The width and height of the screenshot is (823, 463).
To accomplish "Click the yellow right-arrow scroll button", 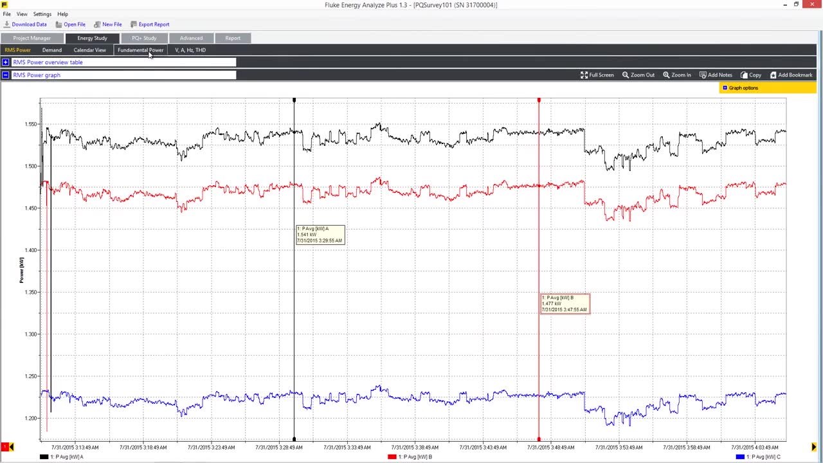I will tap(814, 447).
